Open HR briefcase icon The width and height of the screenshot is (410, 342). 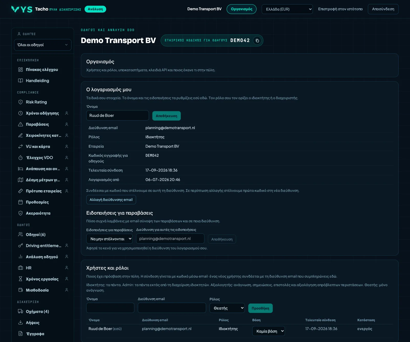[x=20, y=268]
